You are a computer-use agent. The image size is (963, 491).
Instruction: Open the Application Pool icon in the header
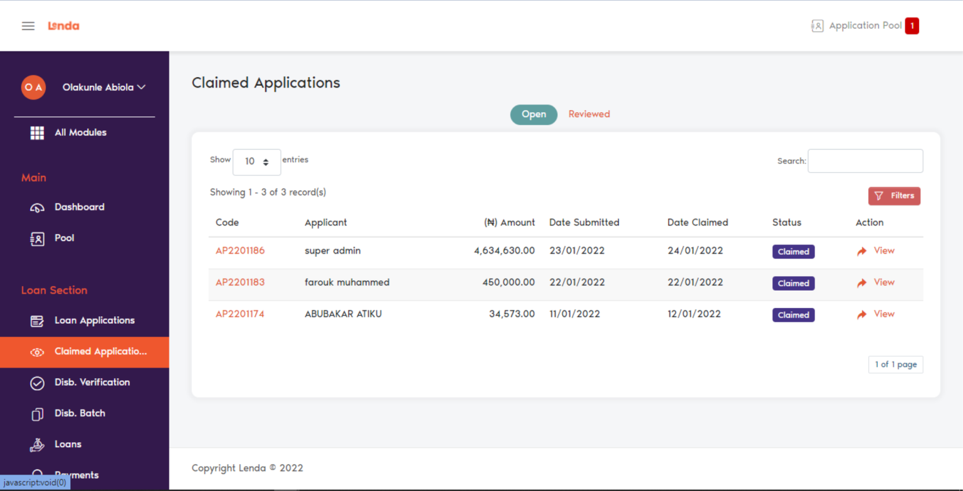tap(818, 26)
